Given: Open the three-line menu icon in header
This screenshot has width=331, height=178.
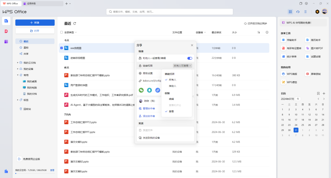Looking at the screenshot, I should 306,12.
